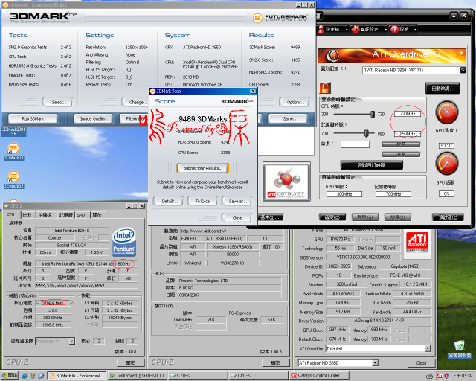This screenshot has width=476, height=381.
Task: Click the printer-like tray icon near clock
Action: pyautogui.click(x=429, y=376)
